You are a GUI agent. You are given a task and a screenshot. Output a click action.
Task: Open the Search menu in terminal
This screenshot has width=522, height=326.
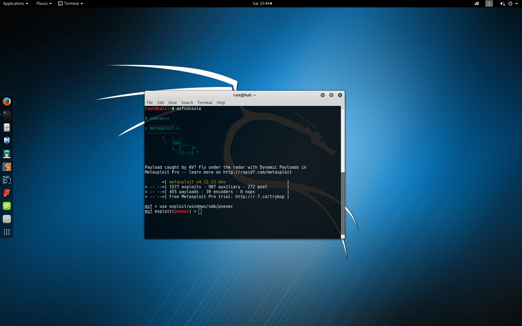(187, 103)
